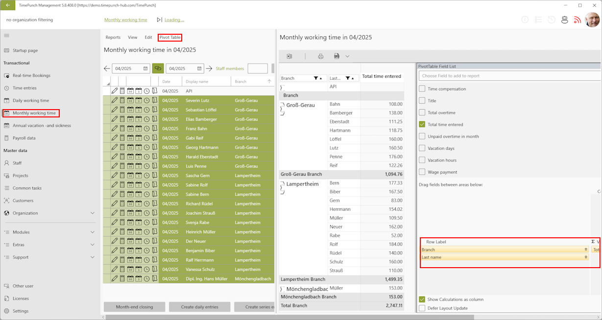Enable the Time compensation field
This screenshot has width=602, height=320.
click(x=422, y=89)
